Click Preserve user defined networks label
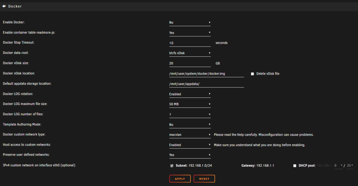Screen dimensions: 358x186 (x=26, y=155)
